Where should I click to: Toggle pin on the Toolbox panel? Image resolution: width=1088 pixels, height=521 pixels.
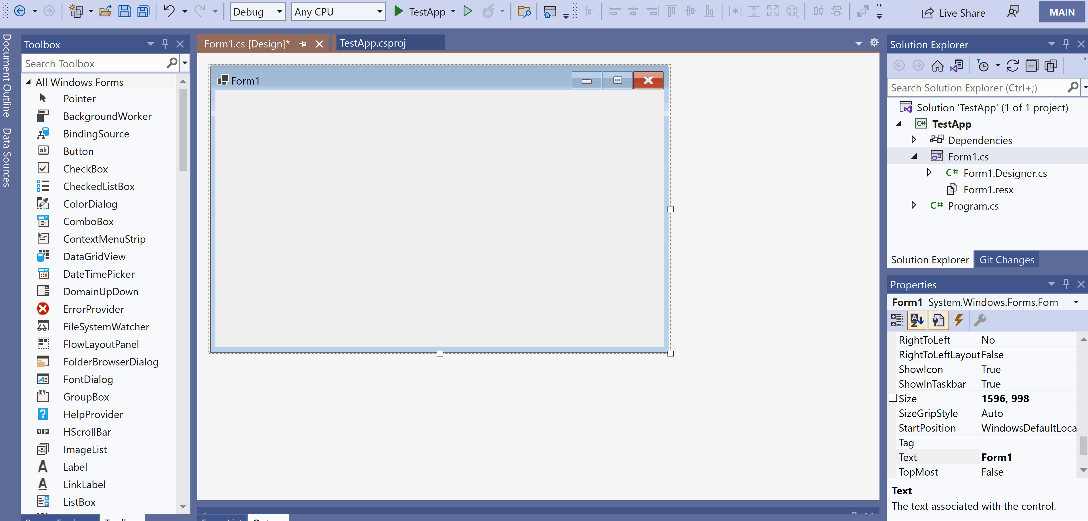[165, 44]
